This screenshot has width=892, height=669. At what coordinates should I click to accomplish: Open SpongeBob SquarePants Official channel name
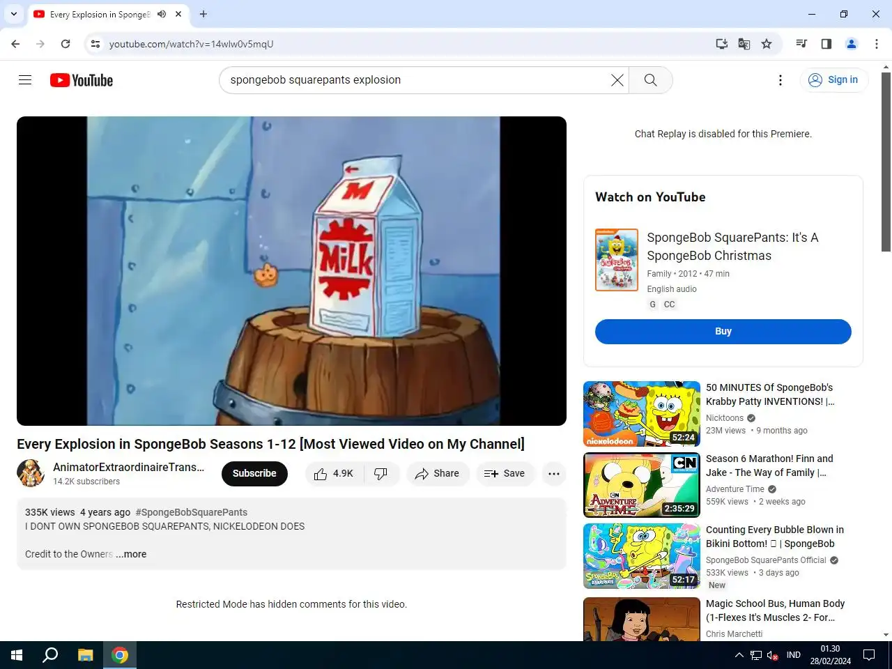click(x=766, y=560)
